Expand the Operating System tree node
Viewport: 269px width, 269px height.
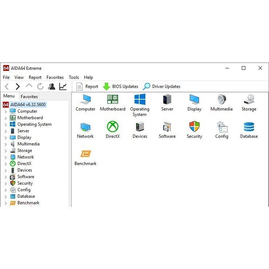[x=6, y=125]
